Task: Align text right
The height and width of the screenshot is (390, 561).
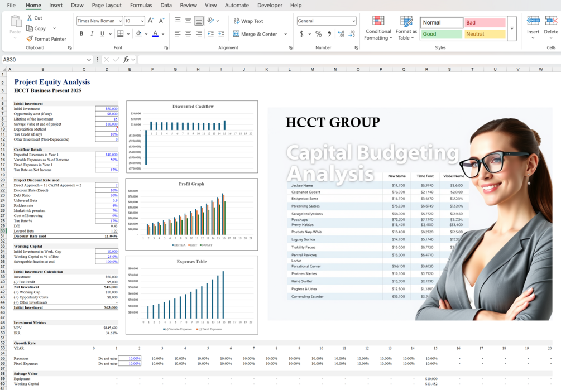Action: pos(199,33)
